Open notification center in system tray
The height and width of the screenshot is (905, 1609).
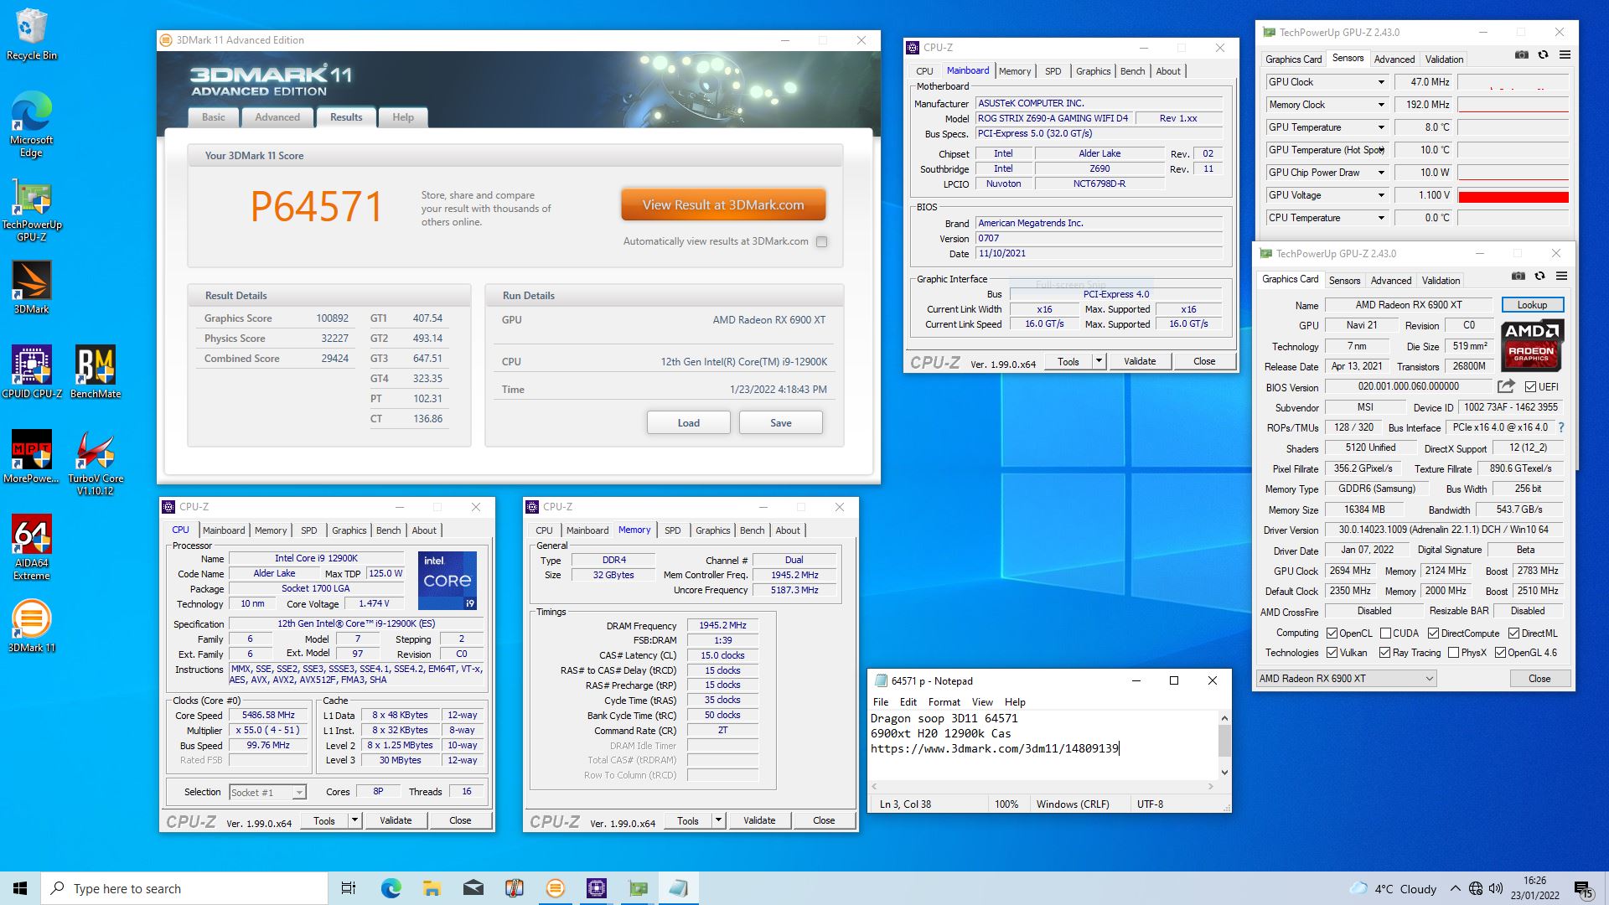[x=1583, y=889]
